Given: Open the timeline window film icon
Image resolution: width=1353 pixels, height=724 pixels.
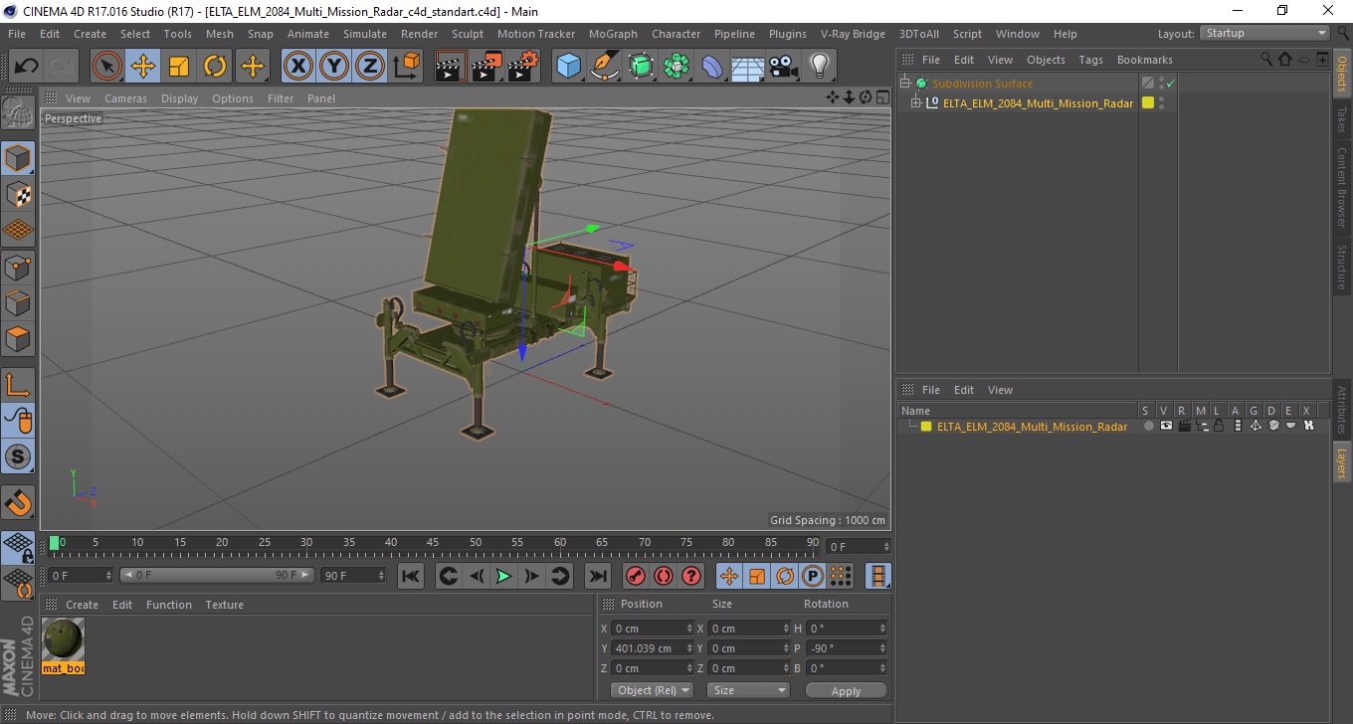Looking at the screenshot, I should coord(877,576).
